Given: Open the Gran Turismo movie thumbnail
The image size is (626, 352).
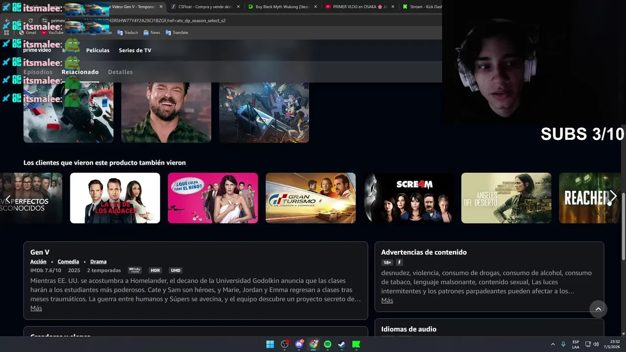Looking at the screenshot, I should click(311, 198).
